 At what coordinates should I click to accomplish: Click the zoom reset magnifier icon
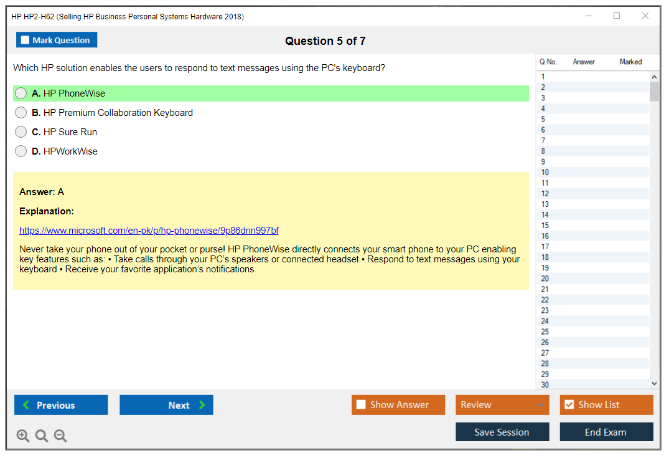coord(42,436)
